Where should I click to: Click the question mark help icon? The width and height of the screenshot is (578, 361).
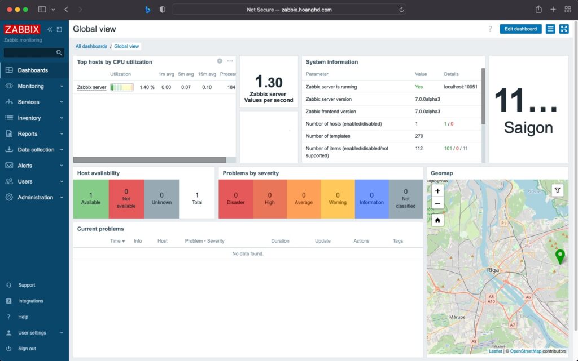(x=490, y=29)
